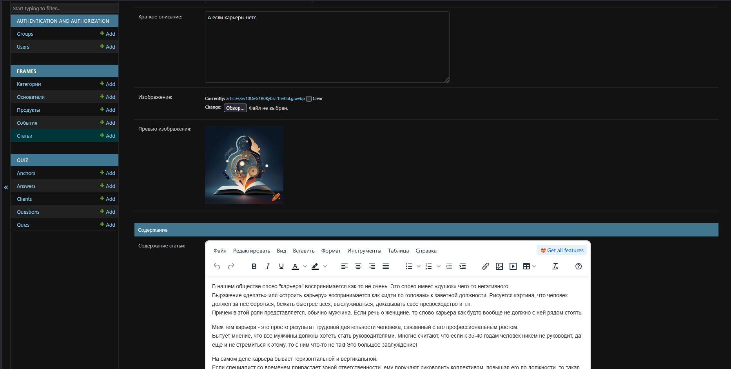Expand the table dropdown in toolbar
The image size is (731, 369).
coord(534,266)
